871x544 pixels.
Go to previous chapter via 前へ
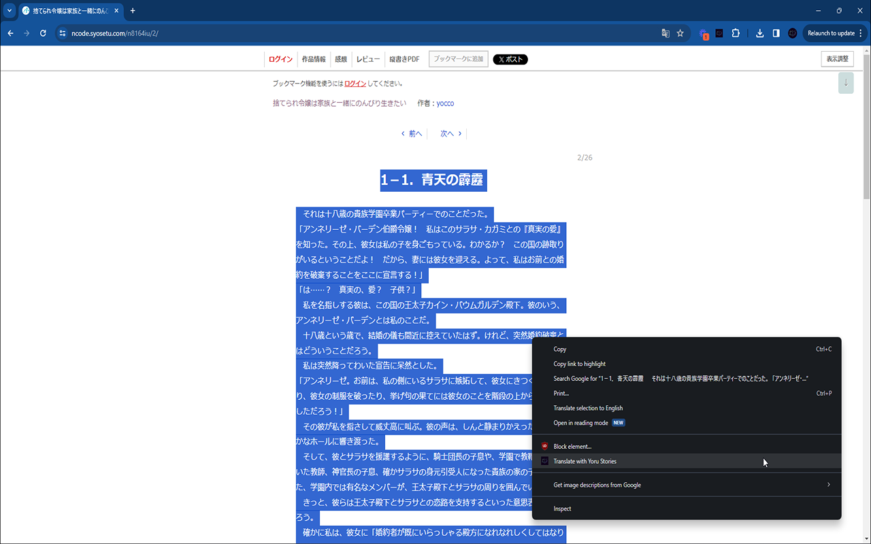point(412,134)
